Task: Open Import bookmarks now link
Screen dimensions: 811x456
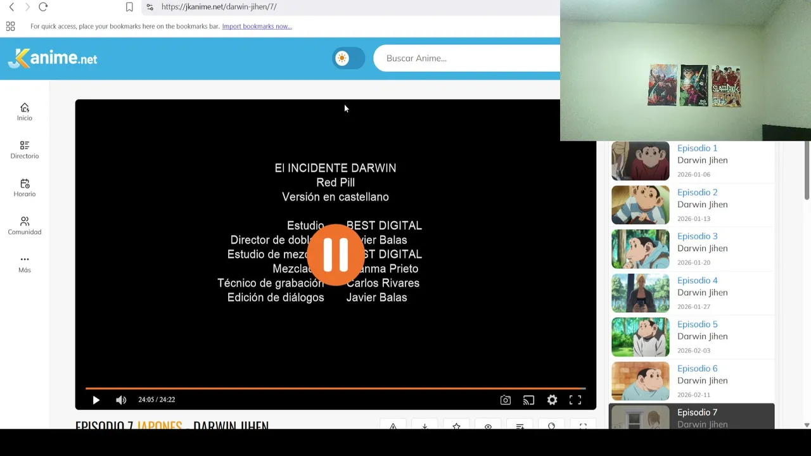Action: (257, 27)
